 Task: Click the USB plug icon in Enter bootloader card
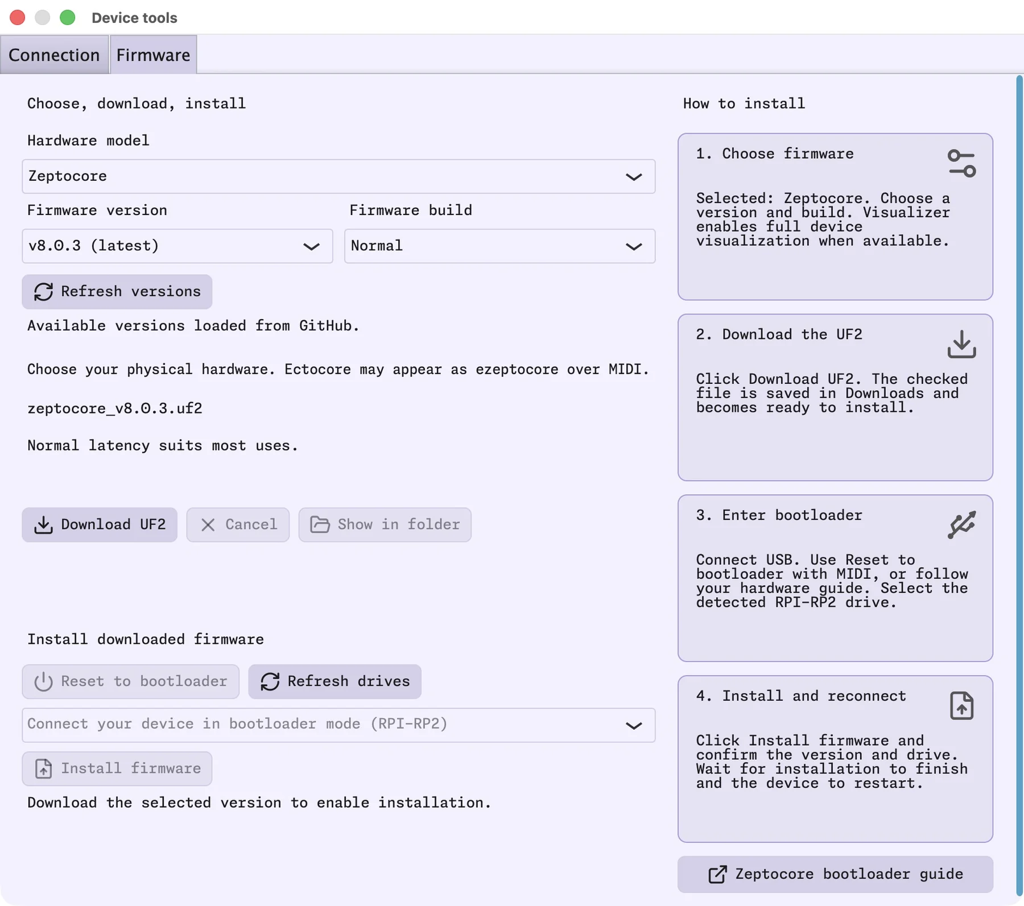pos(961,524)
